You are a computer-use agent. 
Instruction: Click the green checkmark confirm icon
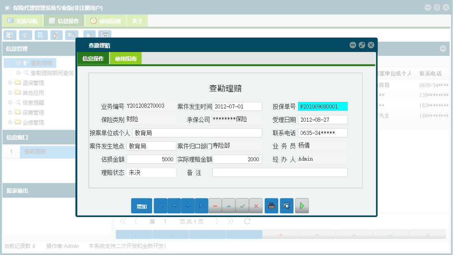click(x=242, y=205)
